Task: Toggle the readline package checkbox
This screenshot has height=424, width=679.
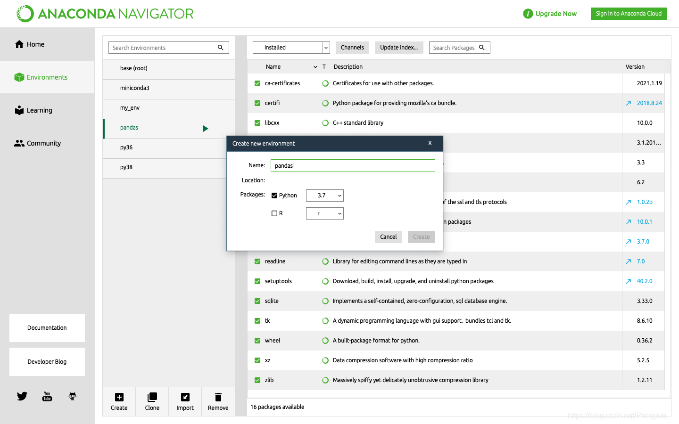Action: click(257, 261)
